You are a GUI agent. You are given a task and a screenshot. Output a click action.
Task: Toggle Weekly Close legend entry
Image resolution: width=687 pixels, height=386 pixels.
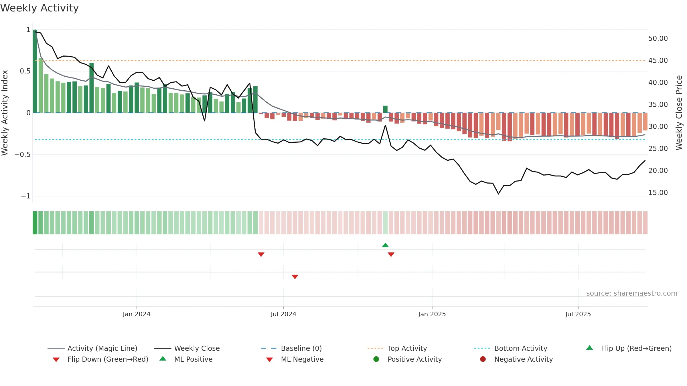187,348
